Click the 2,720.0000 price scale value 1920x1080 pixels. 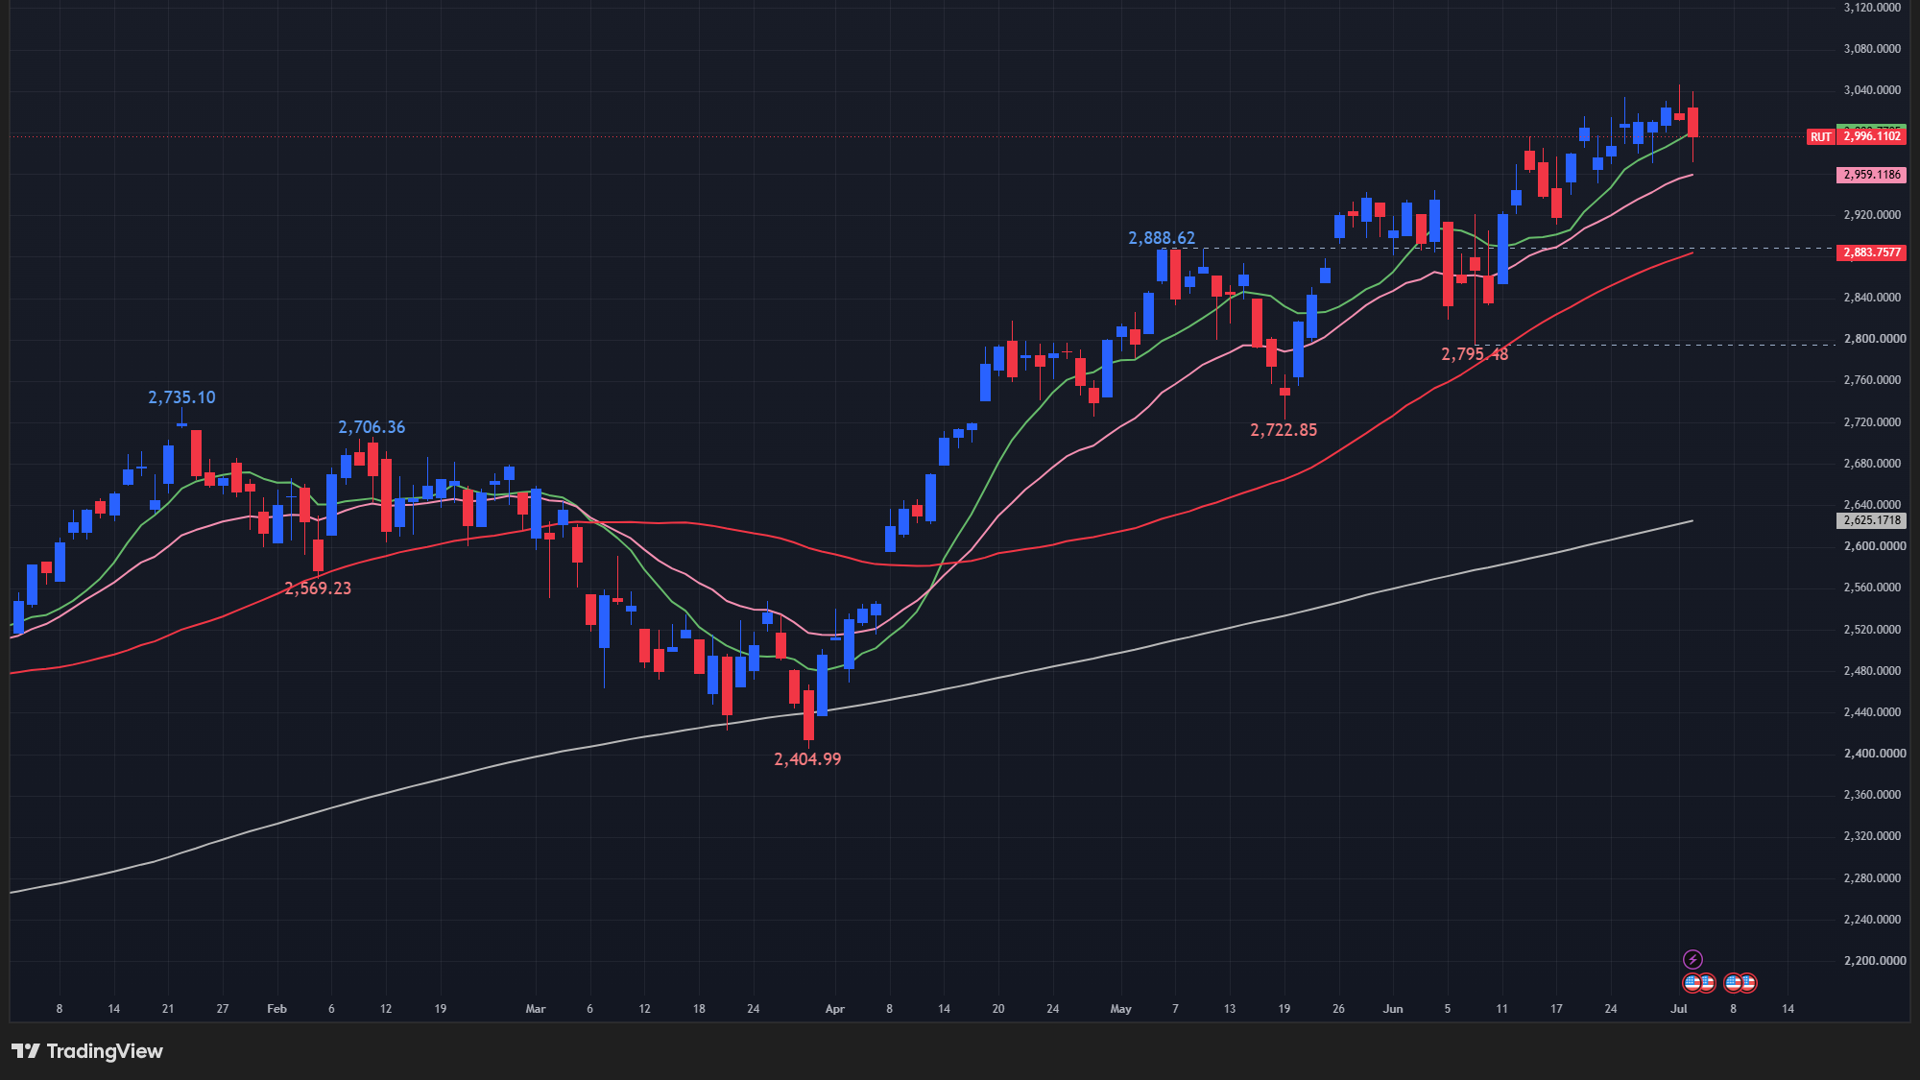(1872, 422)
